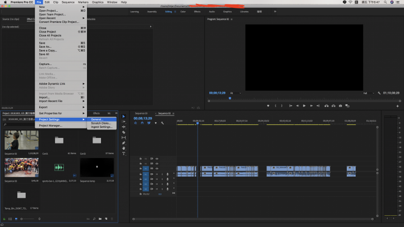Image resolution: width=404 pixels, height=227 pixels.
Task: Go to Out point in Program Monitor
Action: (318, 106)
